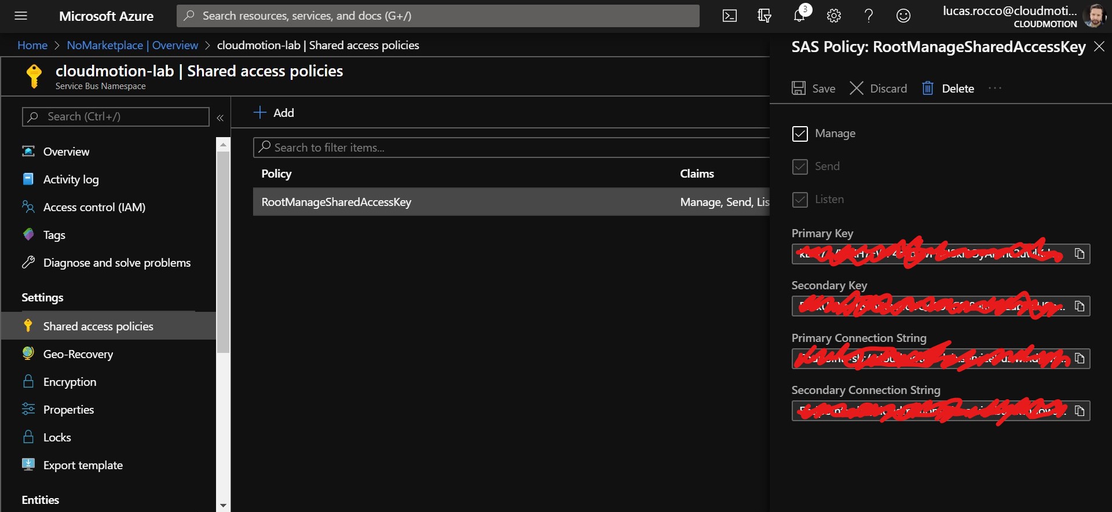Open the notifications bell
The width and height of the screenshot is (1112, 512).
[800, 16]
